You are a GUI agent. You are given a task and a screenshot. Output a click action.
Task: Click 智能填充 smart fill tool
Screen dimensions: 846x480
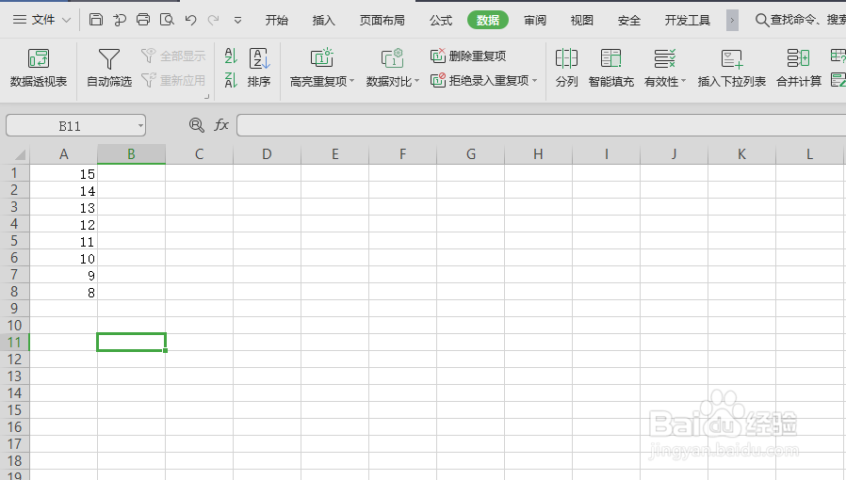coord(610,68)
